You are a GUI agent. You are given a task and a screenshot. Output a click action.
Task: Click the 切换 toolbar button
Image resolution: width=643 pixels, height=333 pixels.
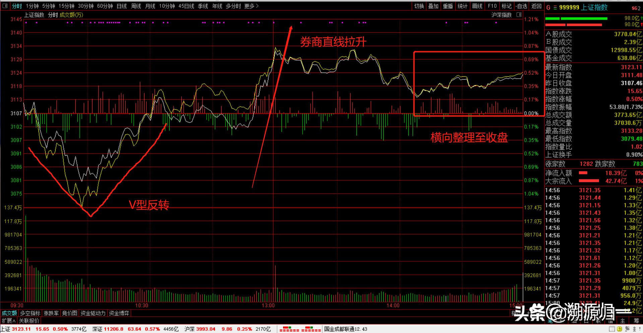tap(419, 6)
